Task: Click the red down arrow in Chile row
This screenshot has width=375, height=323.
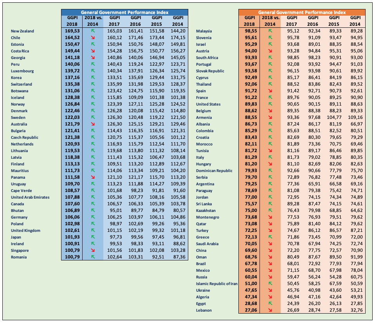Action: point(93,38)
